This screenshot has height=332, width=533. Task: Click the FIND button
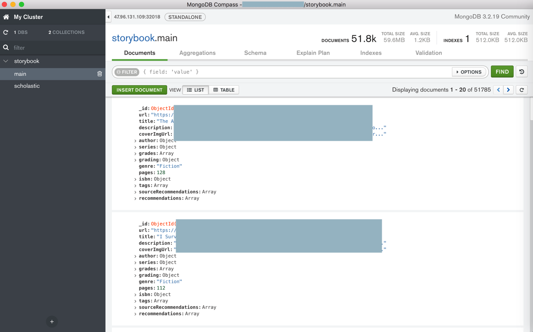[502, 72]
